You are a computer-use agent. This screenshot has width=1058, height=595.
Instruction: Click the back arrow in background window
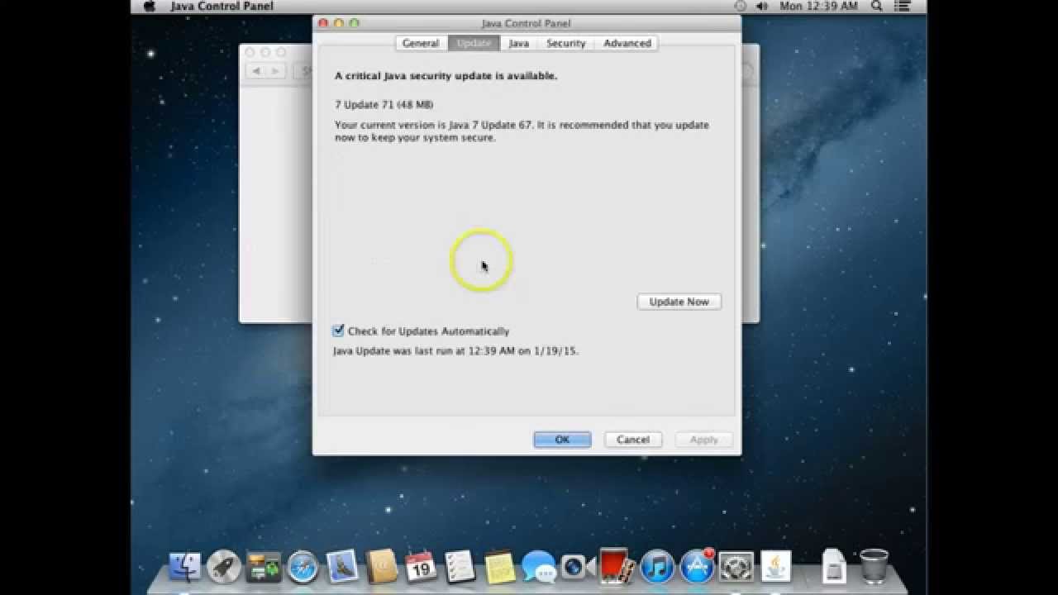point(256,72)
